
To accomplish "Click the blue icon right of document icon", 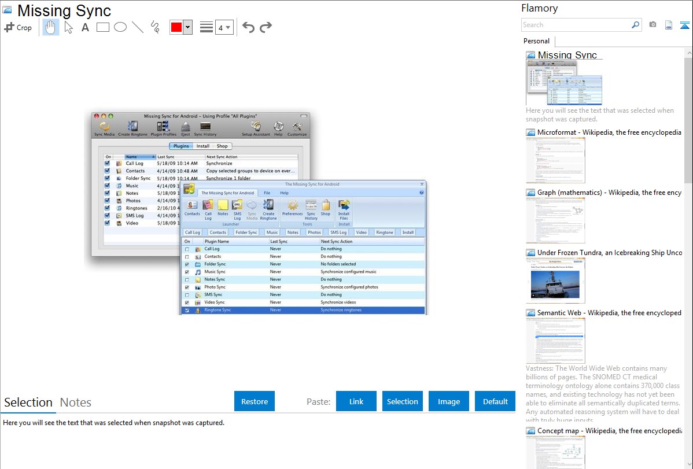I will tap(684, 25).
